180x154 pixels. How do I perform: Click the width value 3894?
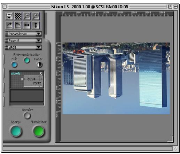tap(31, 79)
